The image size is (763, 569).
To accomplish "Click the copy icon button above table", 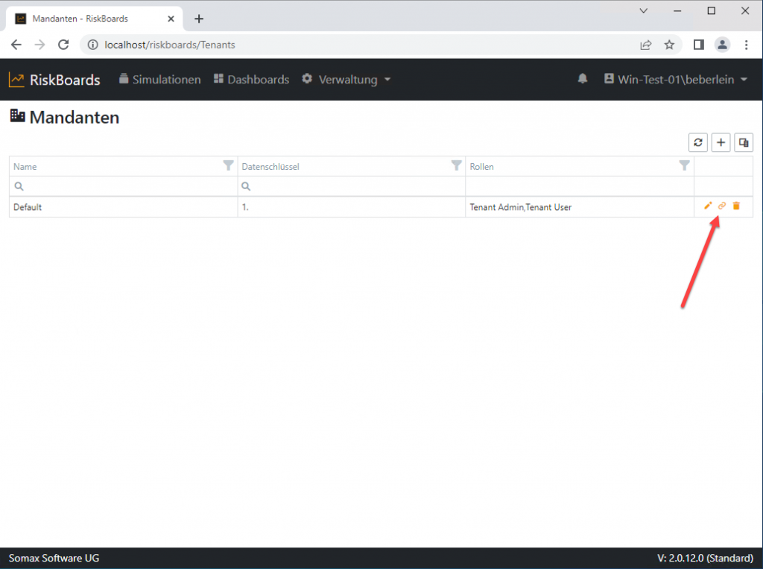I will click(x=743, y=142).
